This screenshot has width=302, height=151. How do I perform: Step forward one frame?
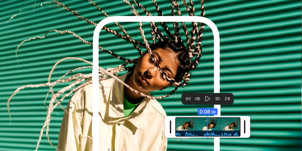click(218, 99)
